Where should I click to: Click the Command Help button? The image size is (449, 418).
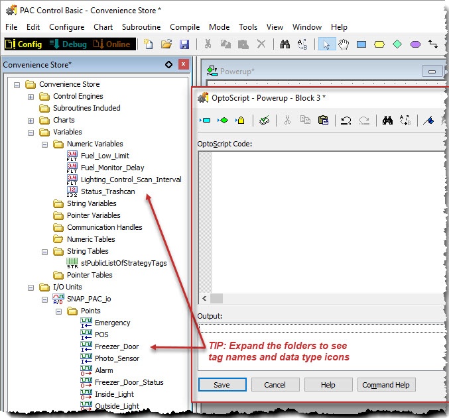coord(386,385)
